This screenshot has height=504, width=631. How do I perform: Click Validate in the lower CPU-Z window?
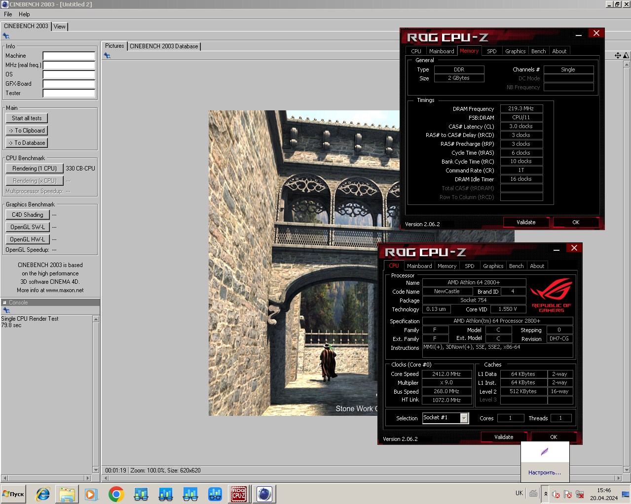coord(504,437)
